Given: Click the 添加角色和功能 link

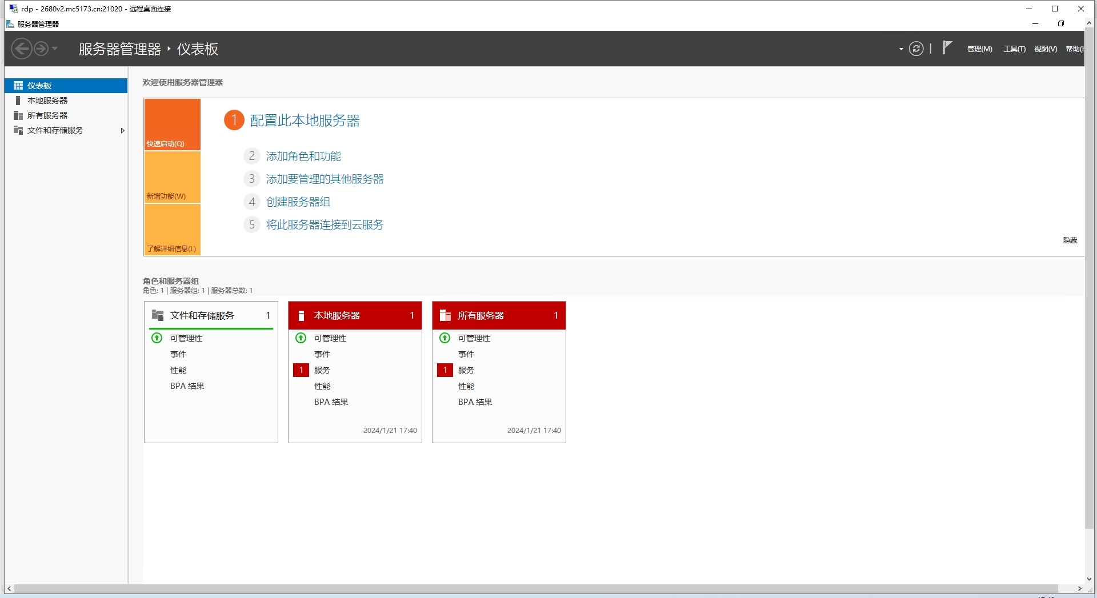Looking at the screenshot, I should (303, 156).
